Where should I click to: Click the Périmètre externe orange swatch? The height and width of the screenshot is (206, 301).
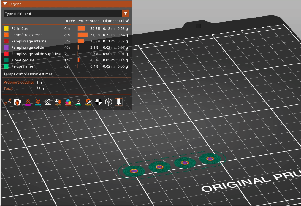click(x=6, y=35)
